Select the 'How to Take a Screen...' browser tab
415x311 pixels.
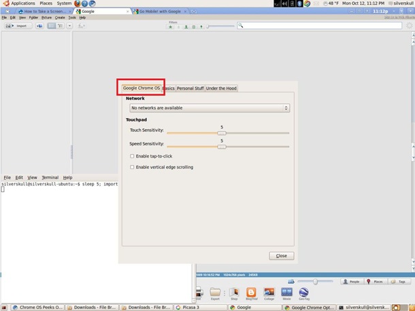[44, 12]
